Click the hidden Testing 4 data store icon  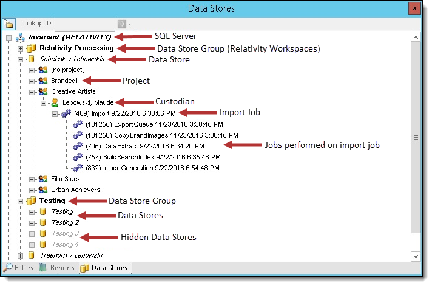coord(42,244)
